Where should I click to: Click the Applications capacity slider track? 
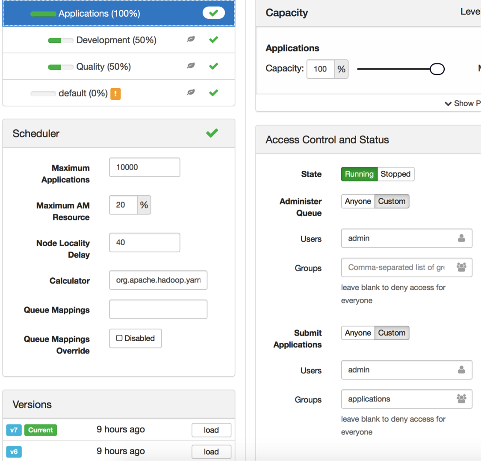pyautogui.click(x=394, y=69)
